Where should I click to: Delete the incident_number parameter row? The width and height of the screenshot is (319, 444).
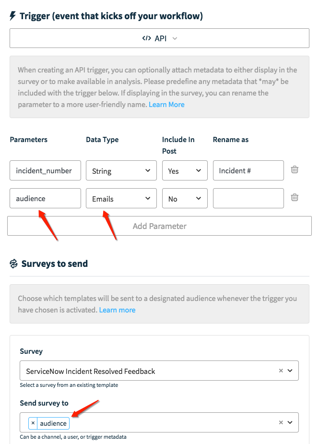tap(295, 169)
